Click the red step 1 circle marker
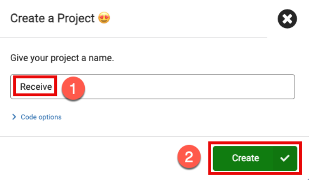 pyautogui.click(x=73, y=88)
